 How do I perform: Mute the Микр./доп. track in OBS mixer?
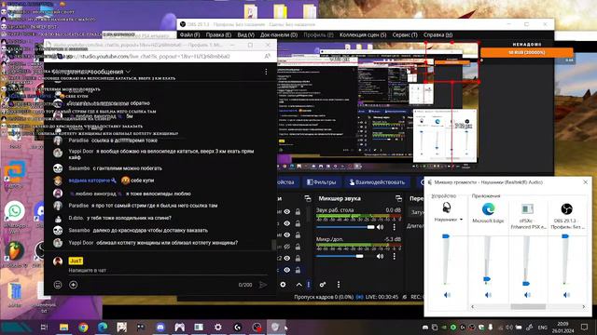pos(380,257)
